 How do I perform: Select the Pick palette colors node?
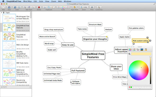click(136, 28)
